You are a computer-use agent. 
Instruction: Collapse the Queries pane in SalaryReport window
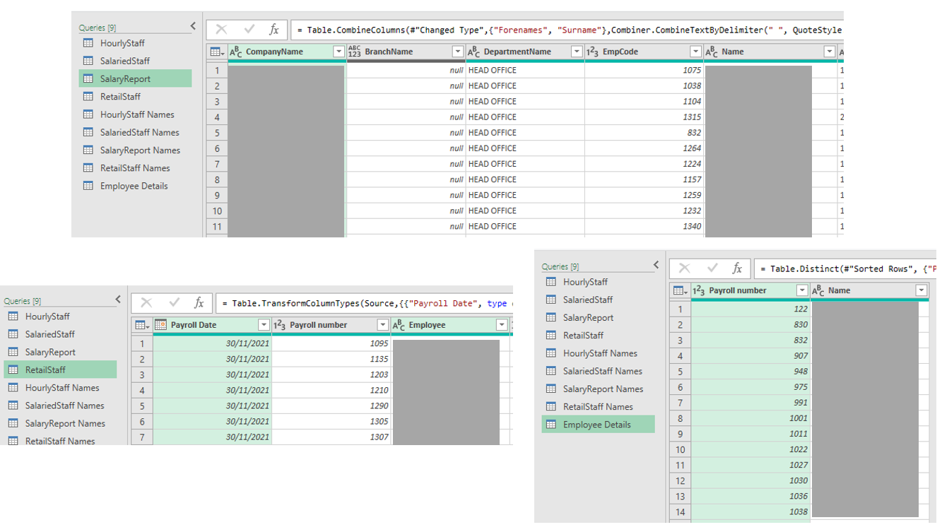(193, 26)
